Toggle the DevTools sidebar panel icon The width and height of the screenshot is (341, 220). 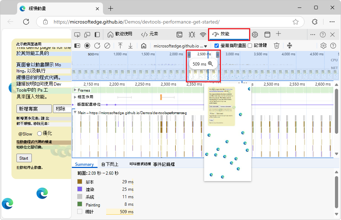click(97, 35)
